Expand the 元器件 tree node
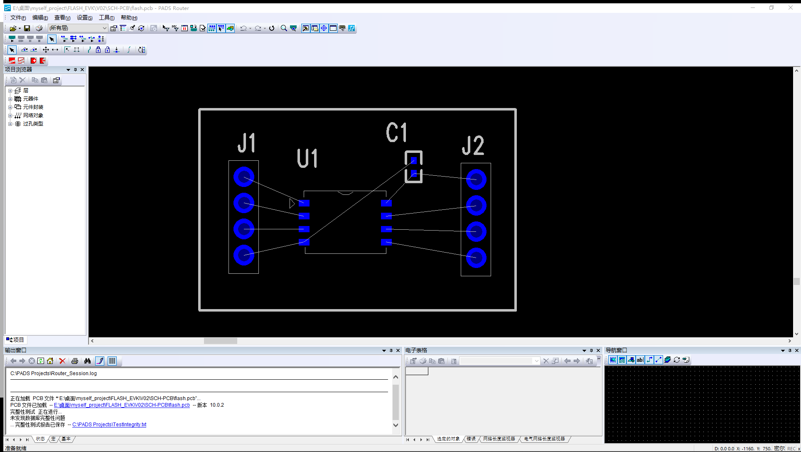The width and height of the screenshot is (801, 452). click(x=10, y=99)
